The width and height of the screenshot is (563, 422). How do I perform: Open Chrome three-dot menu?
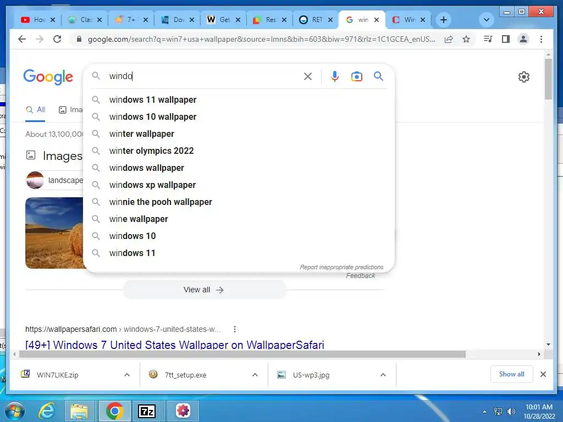(541, 39)
